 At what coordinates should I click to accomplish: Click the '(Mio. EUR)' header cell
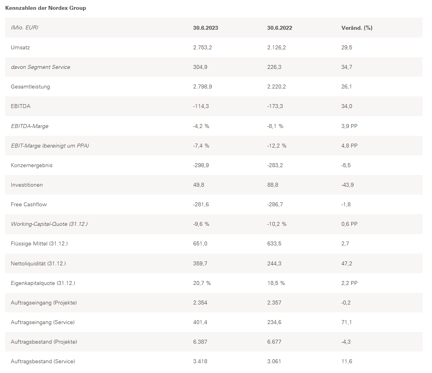click(x=24, y=28)
